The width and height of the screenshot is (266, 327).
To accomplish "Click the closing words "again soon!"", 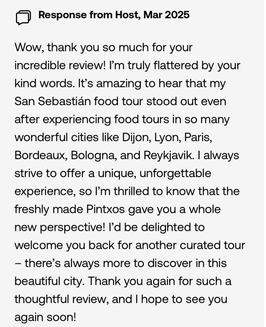I will click(45, 317).
